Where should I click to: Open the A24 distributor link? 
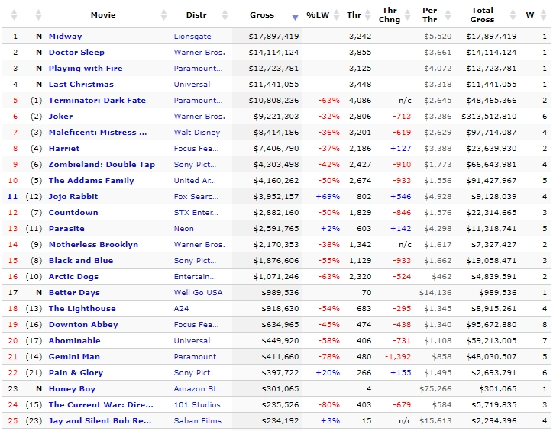point(181,308)
